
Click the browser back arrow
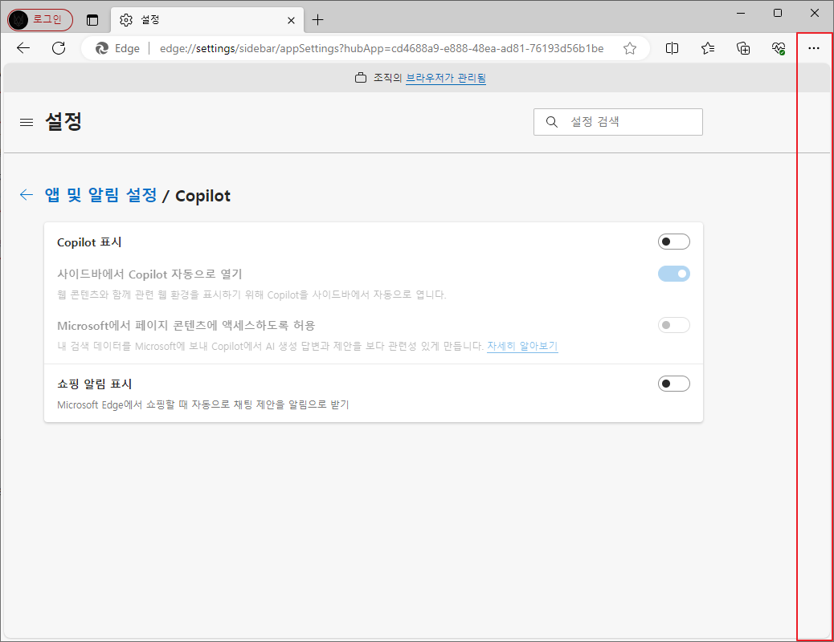[23, 48]
